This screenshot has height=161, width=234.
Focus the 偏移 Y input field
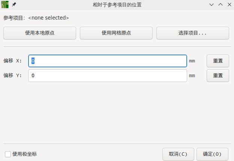(108, 76)
